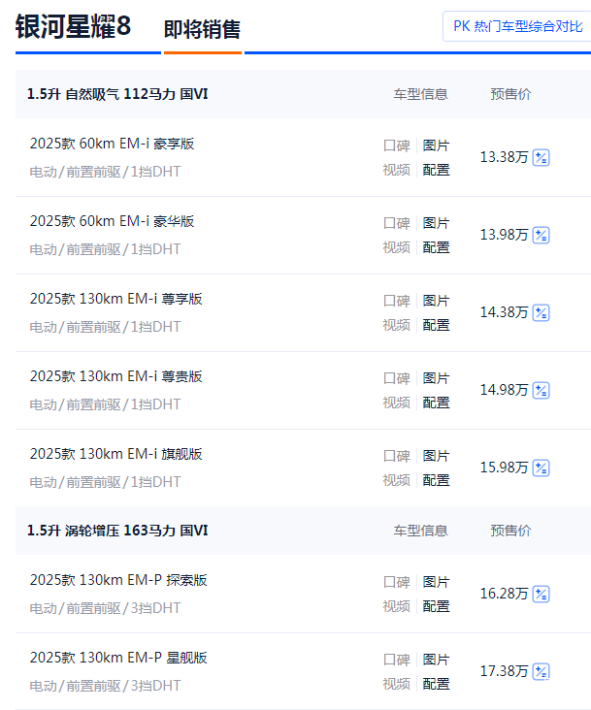Click the 银河星耀8 page title
The height and width of the screenshot is (710, 591).
74,26
